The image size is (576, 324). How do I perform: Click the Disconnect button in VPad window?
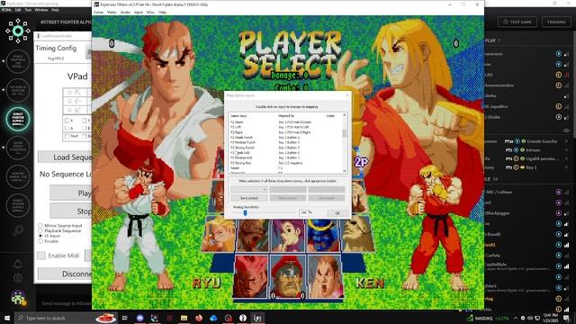click(65, 274)
